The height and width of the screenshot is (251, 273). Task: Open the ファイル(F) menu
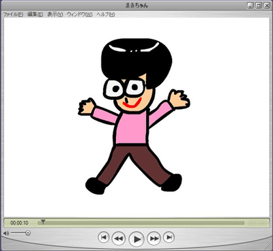13,14
